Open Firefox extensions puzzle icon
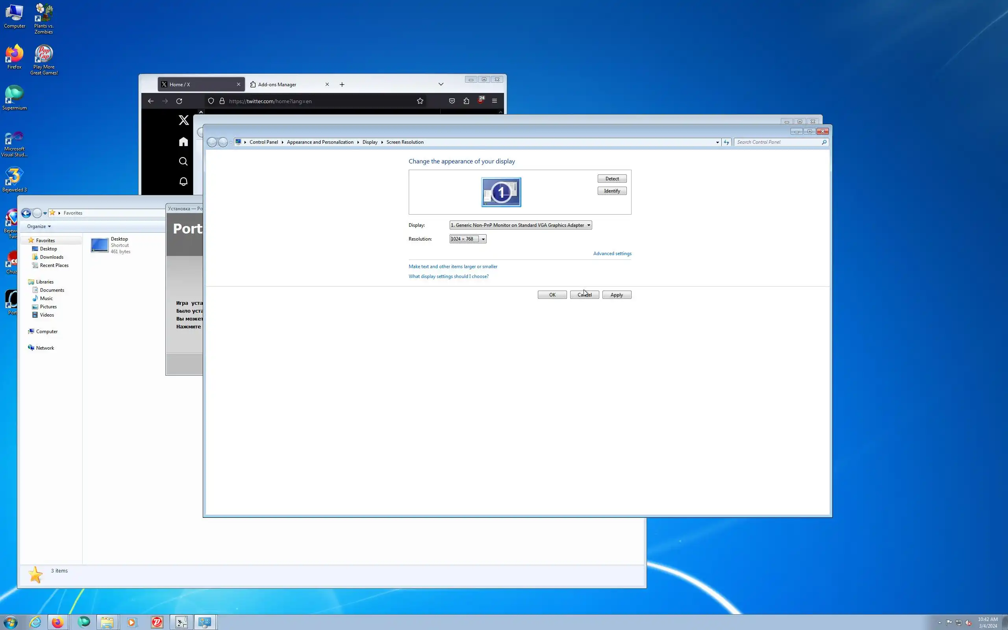Viewport: 1008px width, 630px height. [x=466, y=101]
